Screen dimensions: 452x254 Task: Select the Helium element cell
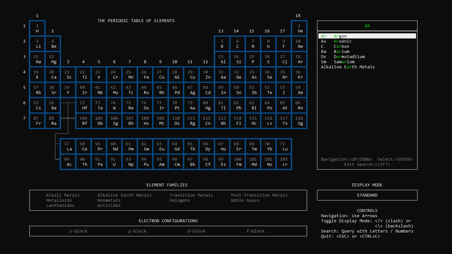[x=299, y=28]
